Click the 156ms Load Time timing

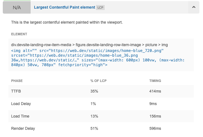155,116
